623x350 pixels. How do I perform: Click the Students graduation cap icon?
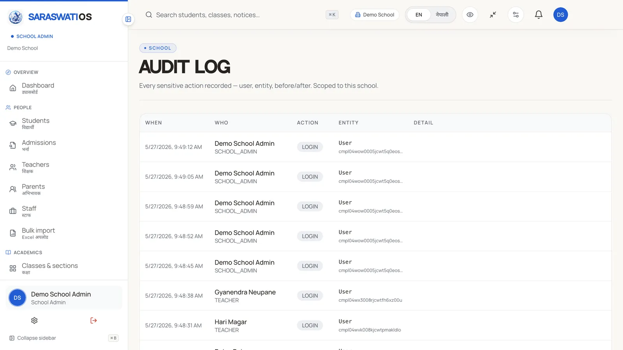coord(13,124)
